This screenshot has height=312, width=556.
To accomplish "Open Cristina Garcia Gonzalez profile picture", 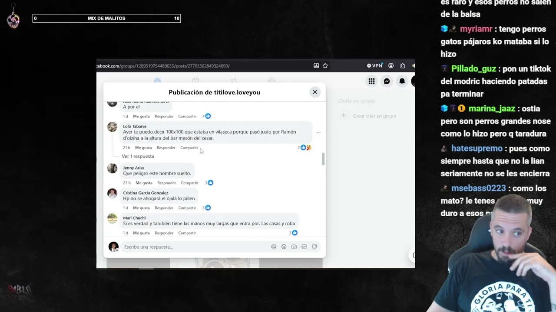I will (x=113, y=193).
